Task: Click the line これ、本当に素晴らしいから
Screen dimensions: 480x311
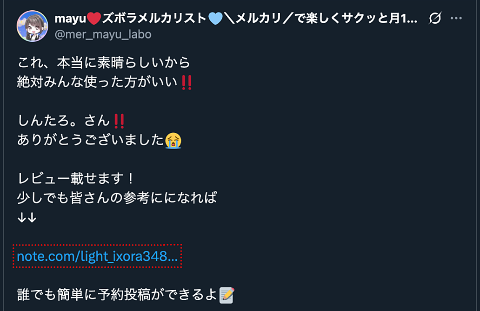Action: pos(103,63)
